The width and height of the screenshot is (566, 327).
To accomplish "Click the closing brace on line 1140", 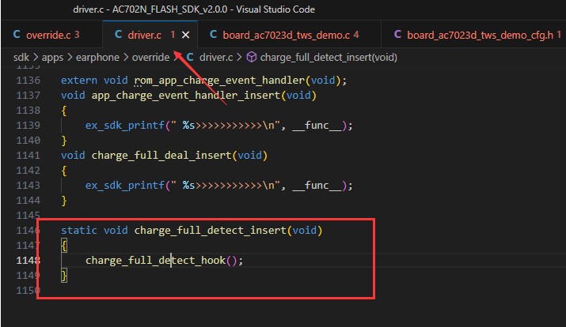I will (x=64, y=141).
